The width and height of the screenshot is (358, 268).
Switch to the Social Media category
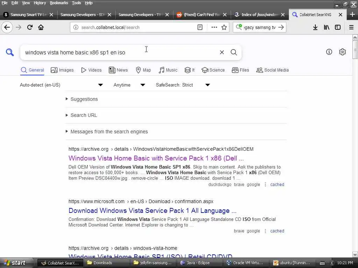[272, 70]
